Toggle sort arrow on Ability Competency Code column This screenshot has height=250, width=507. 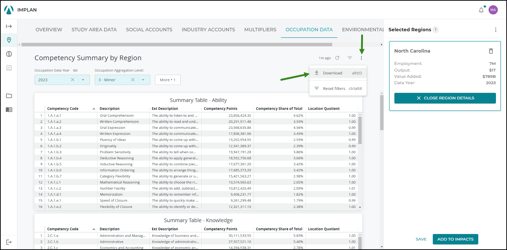(94, 109)
